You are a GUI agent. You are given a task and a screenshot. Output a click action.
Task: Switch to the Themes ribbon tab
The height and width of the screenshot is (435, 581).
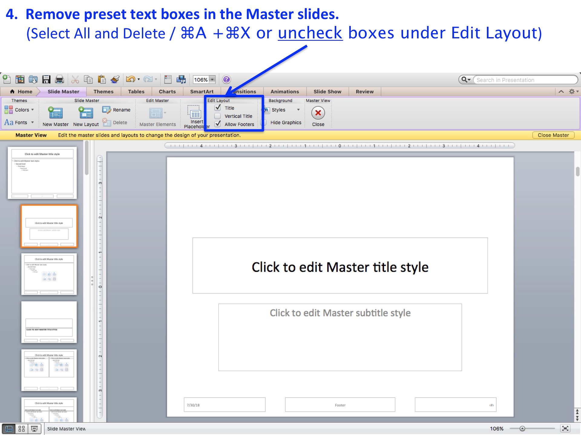(103, 91)
